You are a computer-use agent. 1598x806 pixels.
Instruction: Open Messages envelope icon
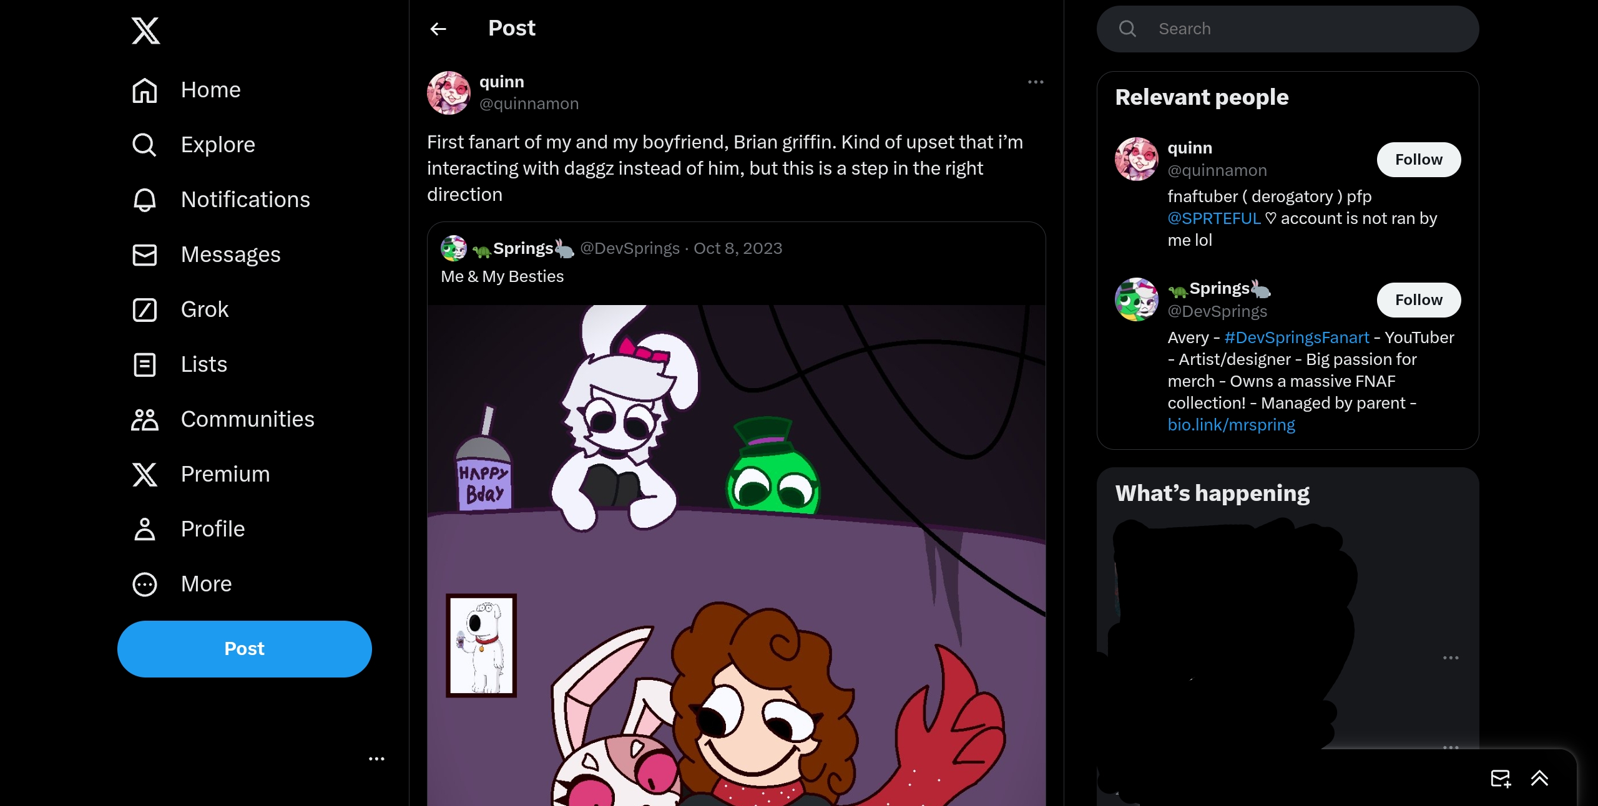pos(145,255)
